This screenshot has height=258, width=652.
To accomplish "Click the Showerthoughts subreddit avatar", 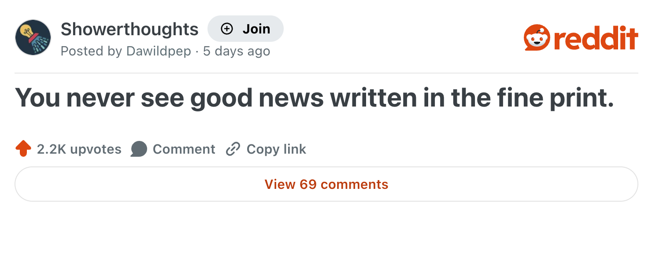I will coord(33,37).
